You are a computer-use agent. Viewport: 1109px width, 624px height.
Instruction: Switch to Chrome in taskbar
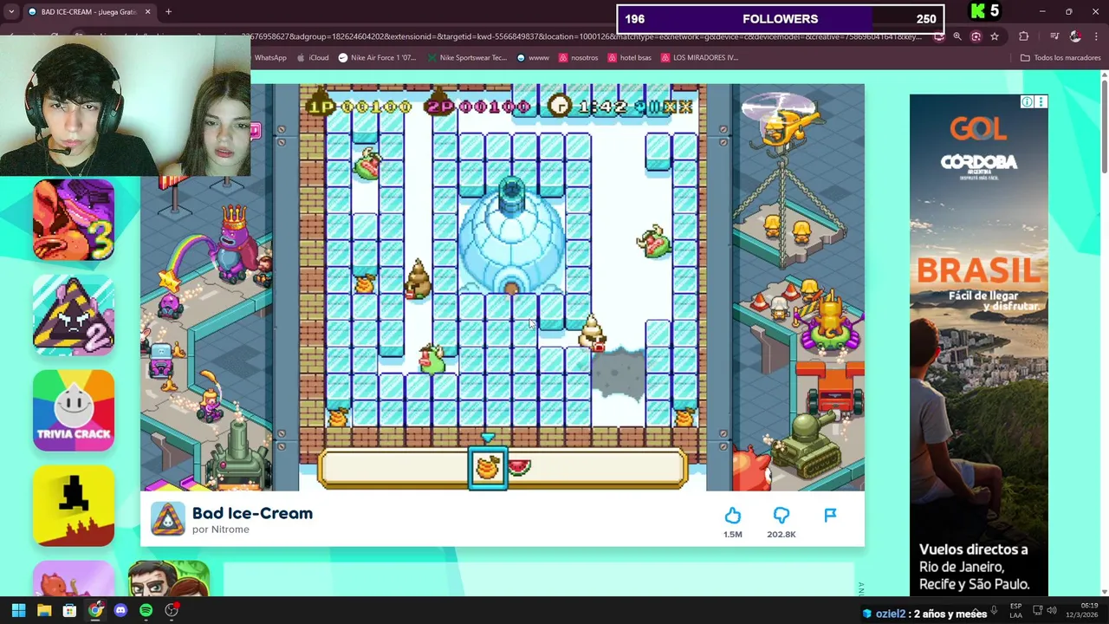(95, 611)
